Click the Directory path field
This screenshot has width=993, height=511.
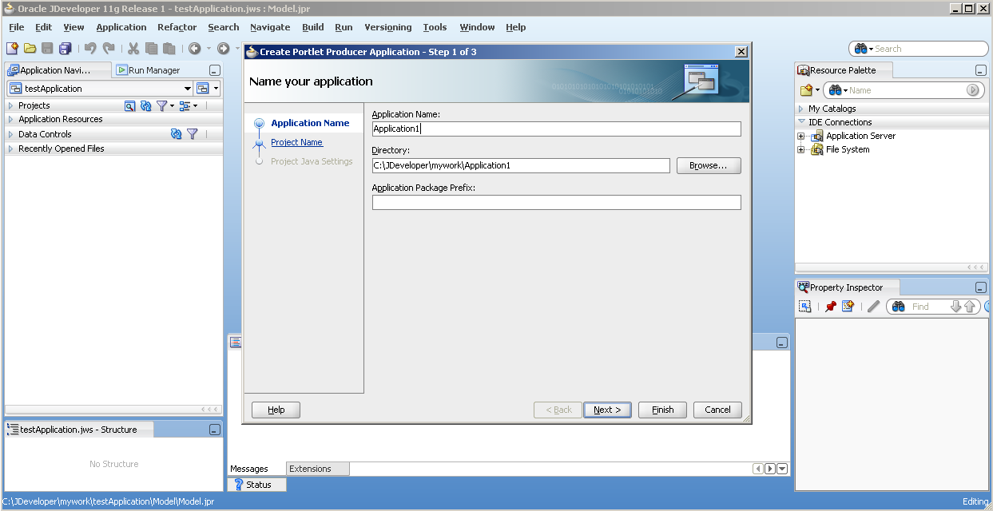[x=521, y=165]
